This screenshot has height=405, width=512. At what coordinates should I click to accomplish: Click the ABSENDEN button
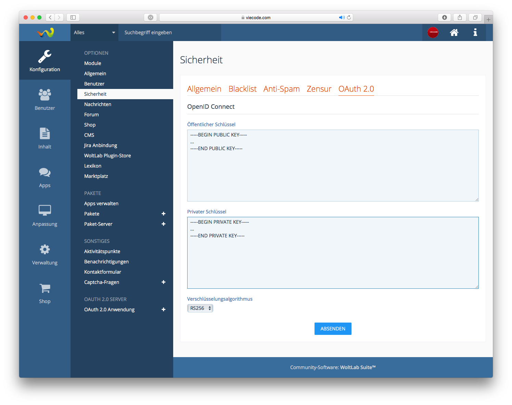(333, 329)
